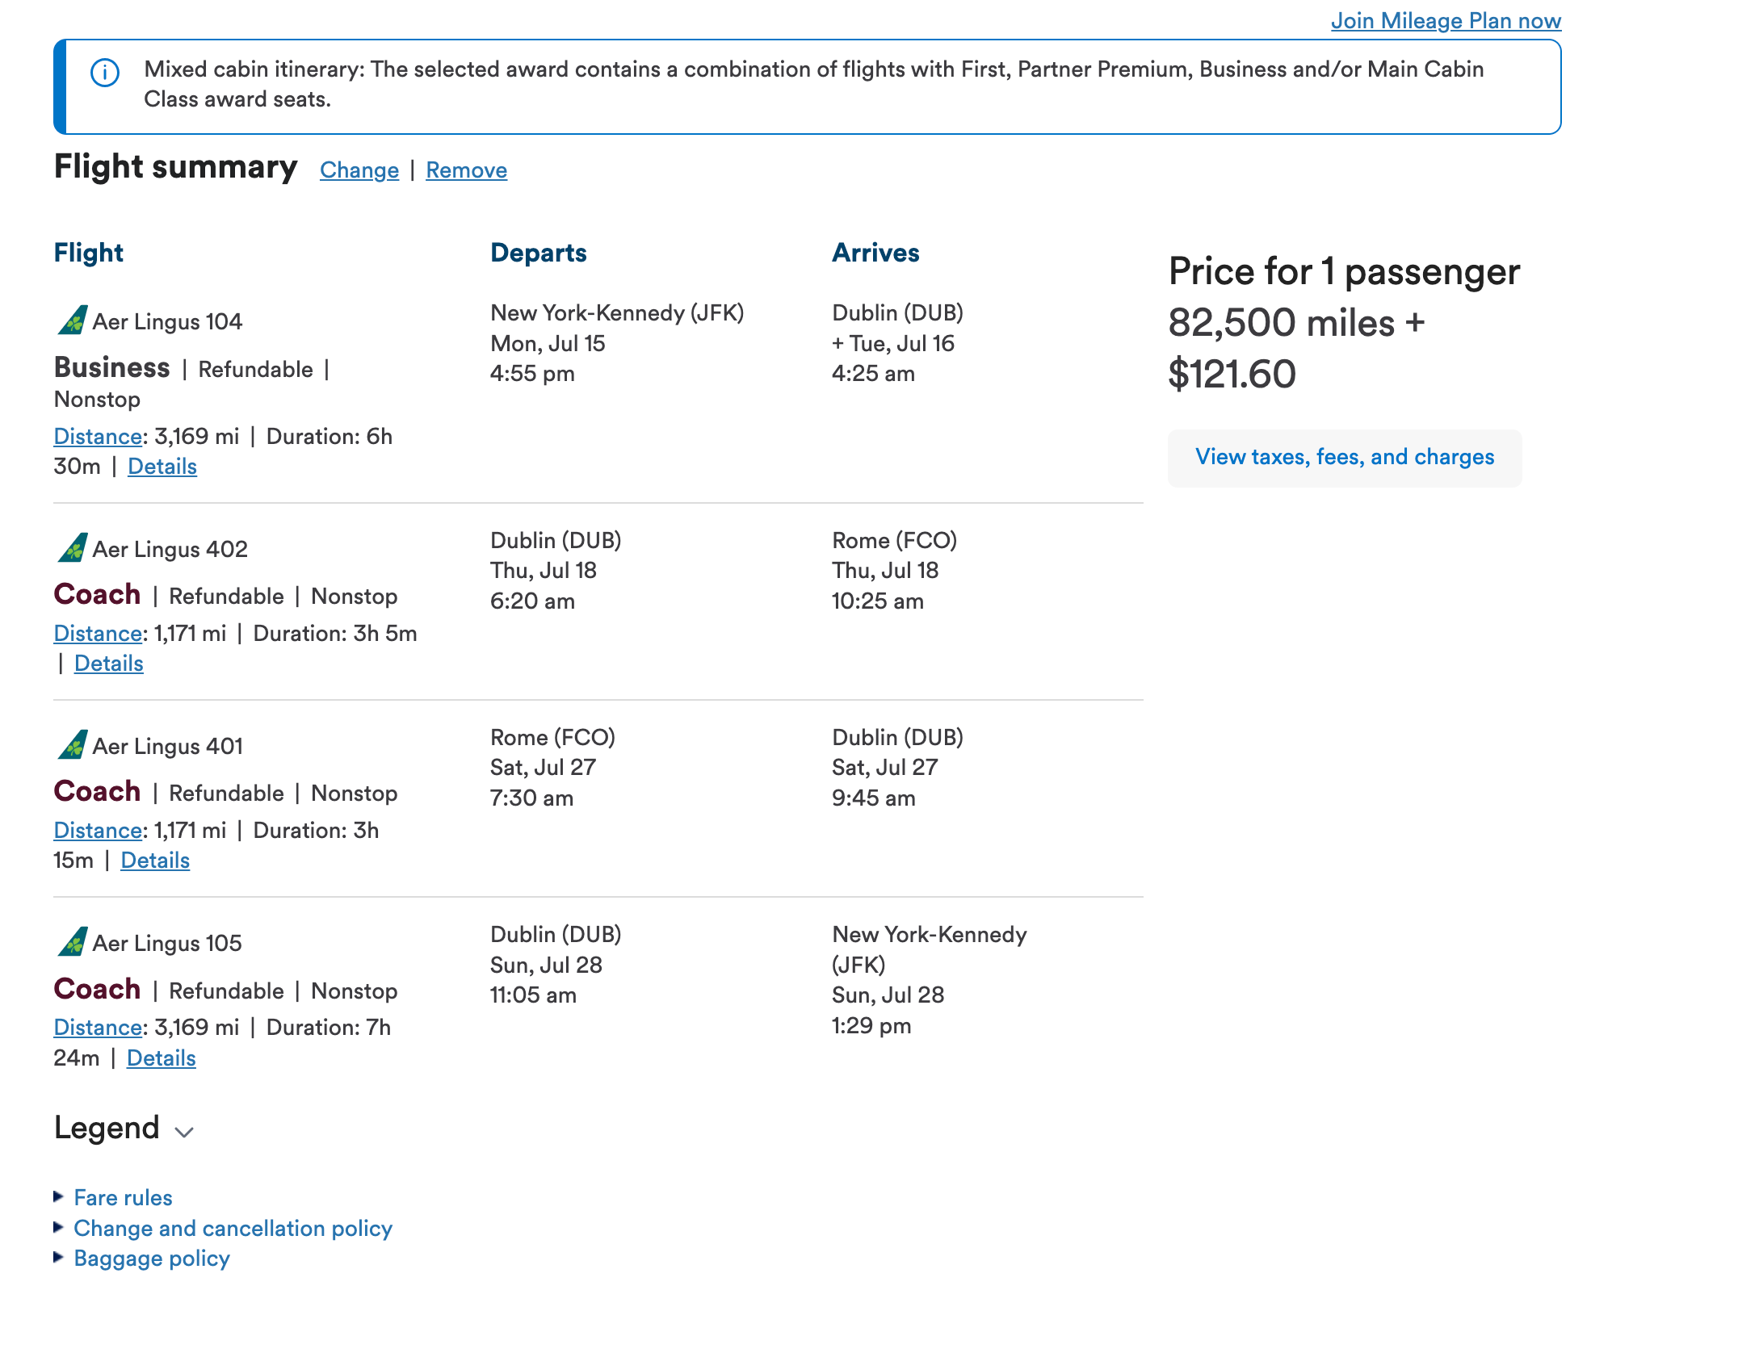The height and width of the screenshot is (1353, 1738).
Task: Open Join Mileage Plan now
Action: point(1445,20)
